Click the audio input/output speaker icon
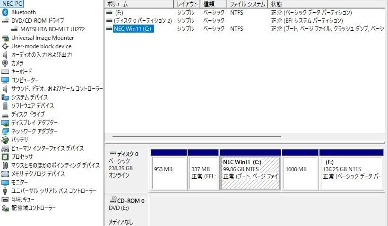Screen dimensions: 388x226 5,55
